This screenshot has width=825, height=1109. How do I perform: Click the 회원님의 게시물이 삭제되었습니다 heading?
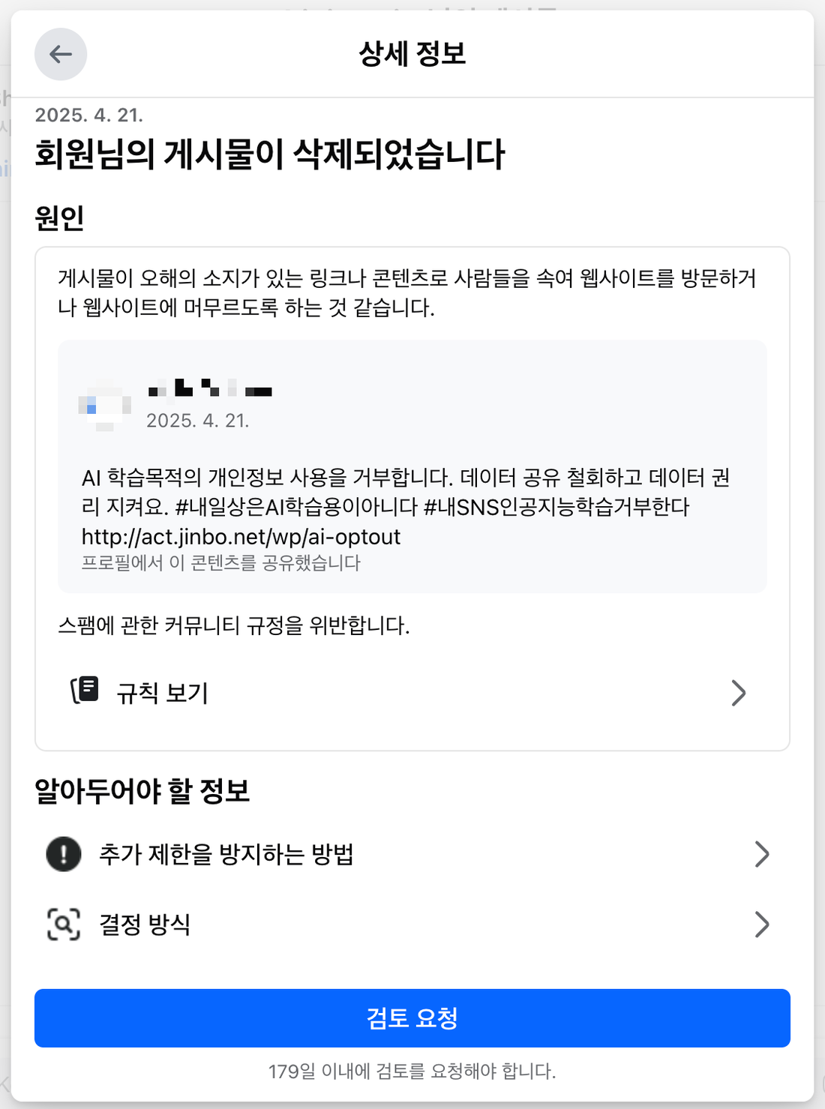click(270, 154)
